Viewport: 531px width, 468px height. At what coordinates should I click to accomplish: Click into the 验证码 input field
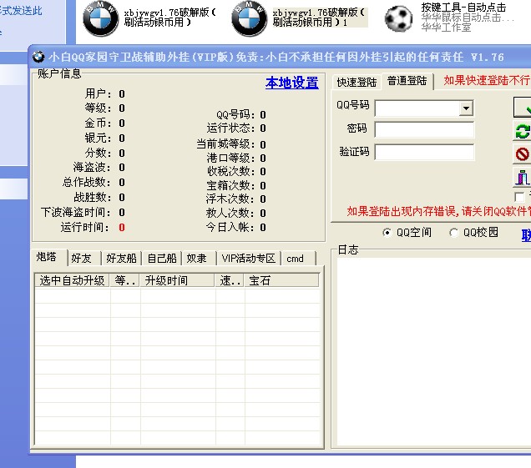(x=424, y=152)
